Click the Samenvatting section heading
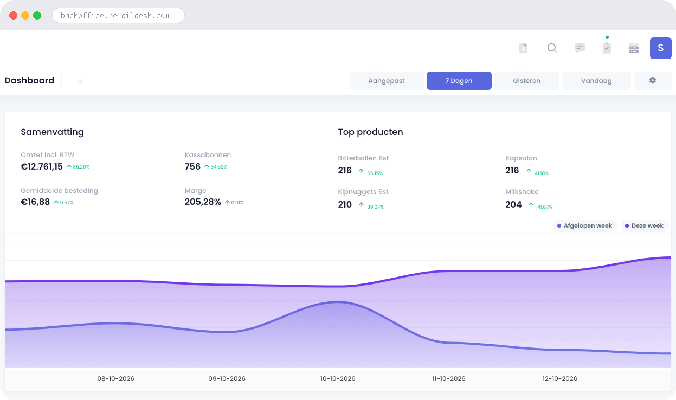This screenshot has height=400, width=676. (52, 132)
